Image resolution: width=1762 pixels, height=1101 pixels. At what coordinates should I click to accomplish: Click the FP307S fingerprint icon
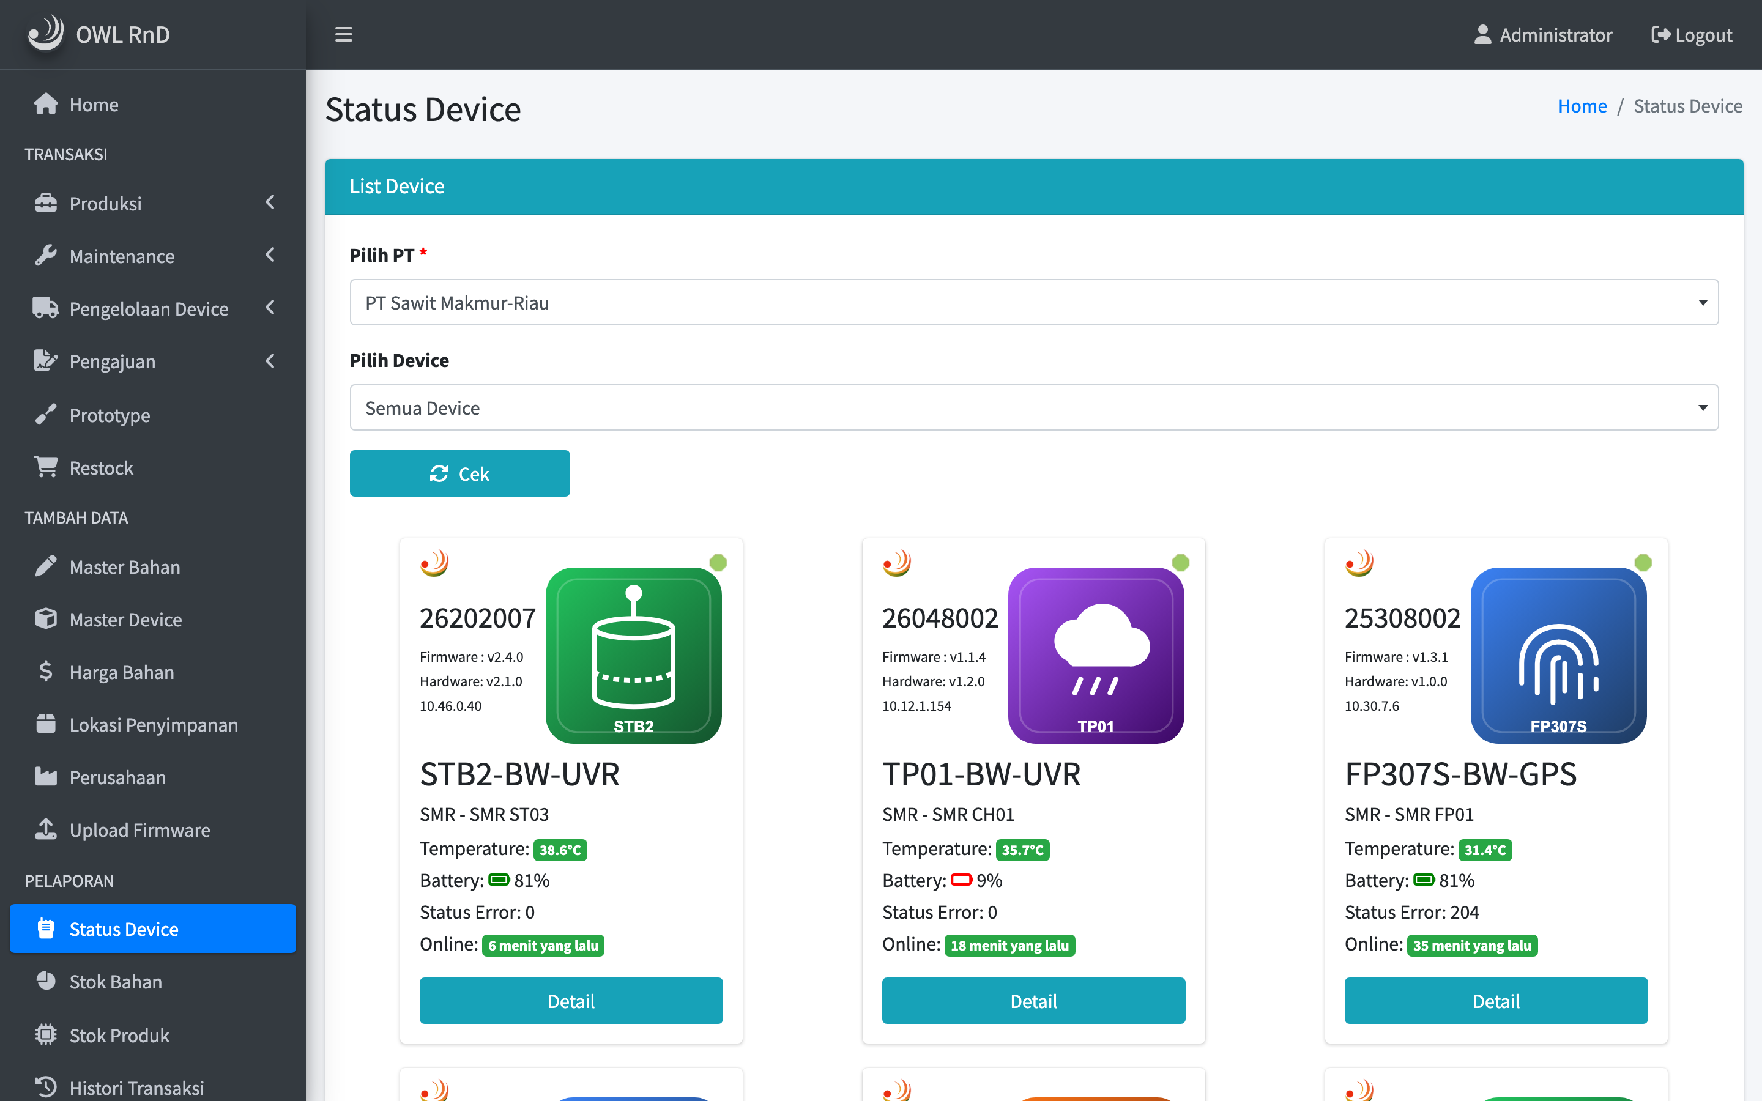coord(1558,654)
